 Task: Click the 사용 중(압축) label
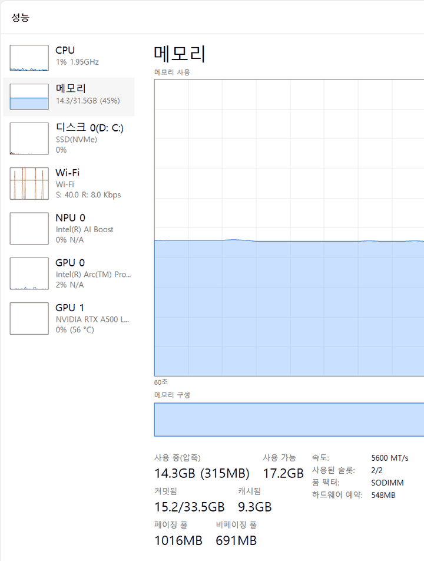click(x=177, y=458)
